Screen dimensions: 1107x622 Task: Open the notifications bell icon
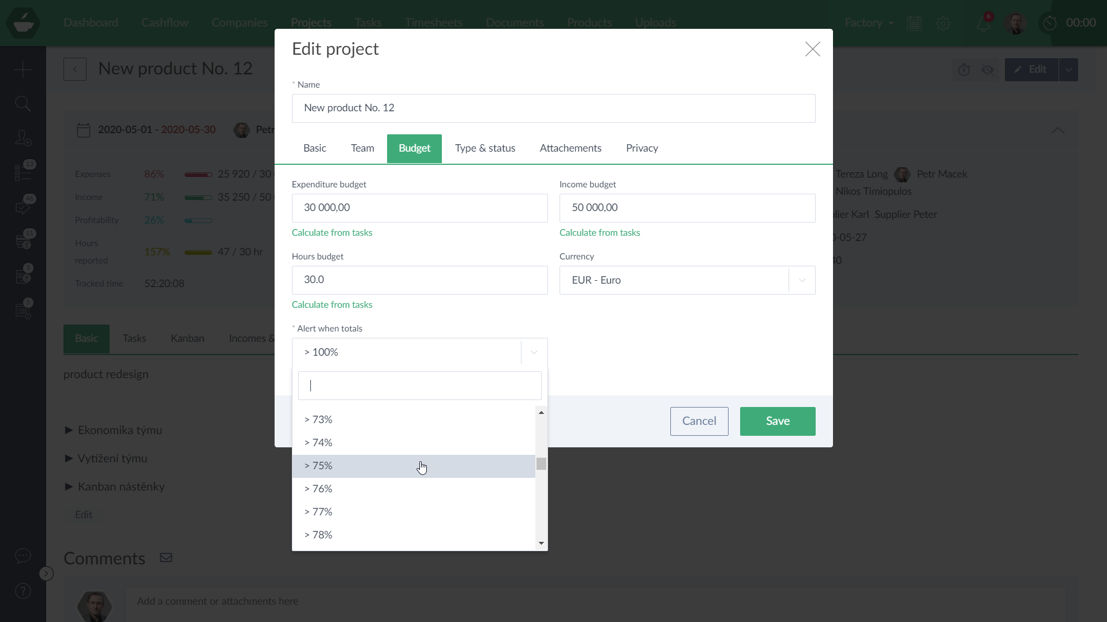coord(984,23)
